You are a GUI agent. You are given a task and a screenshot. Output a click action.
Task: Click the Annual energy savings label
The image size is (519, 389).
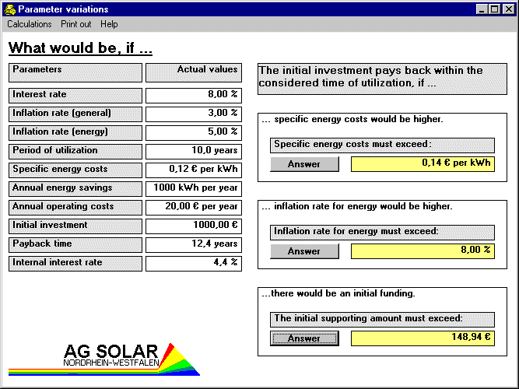pyautogui.click(x=75, y=188)
